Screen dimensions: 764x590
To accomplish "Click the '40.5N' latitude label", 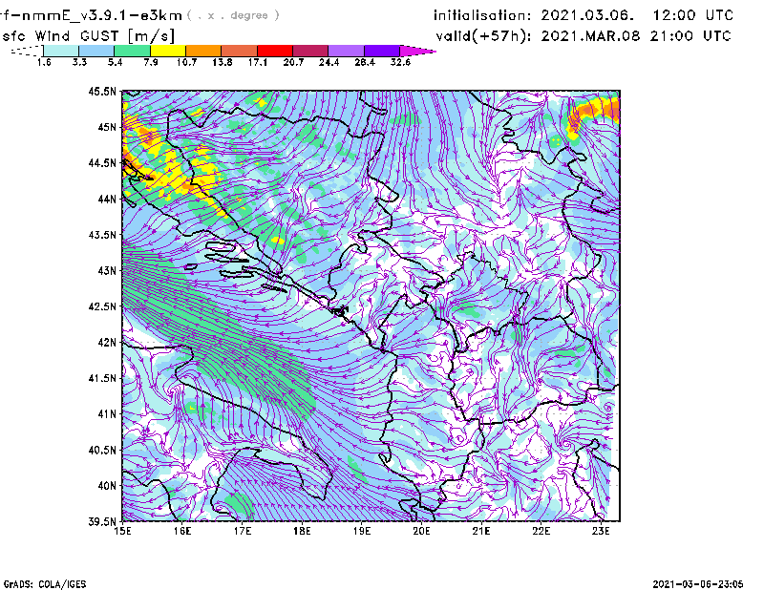I will coord(102,451).
